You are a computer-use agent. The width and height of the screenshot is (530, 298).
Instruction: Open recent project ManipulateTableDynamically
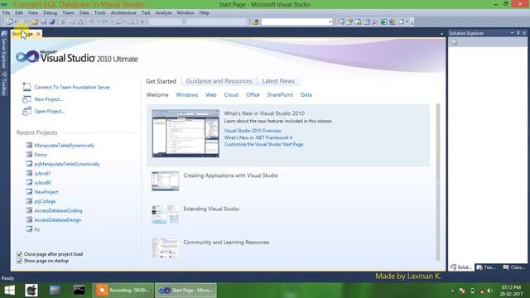pyautogui.click(x=65, y=146)
